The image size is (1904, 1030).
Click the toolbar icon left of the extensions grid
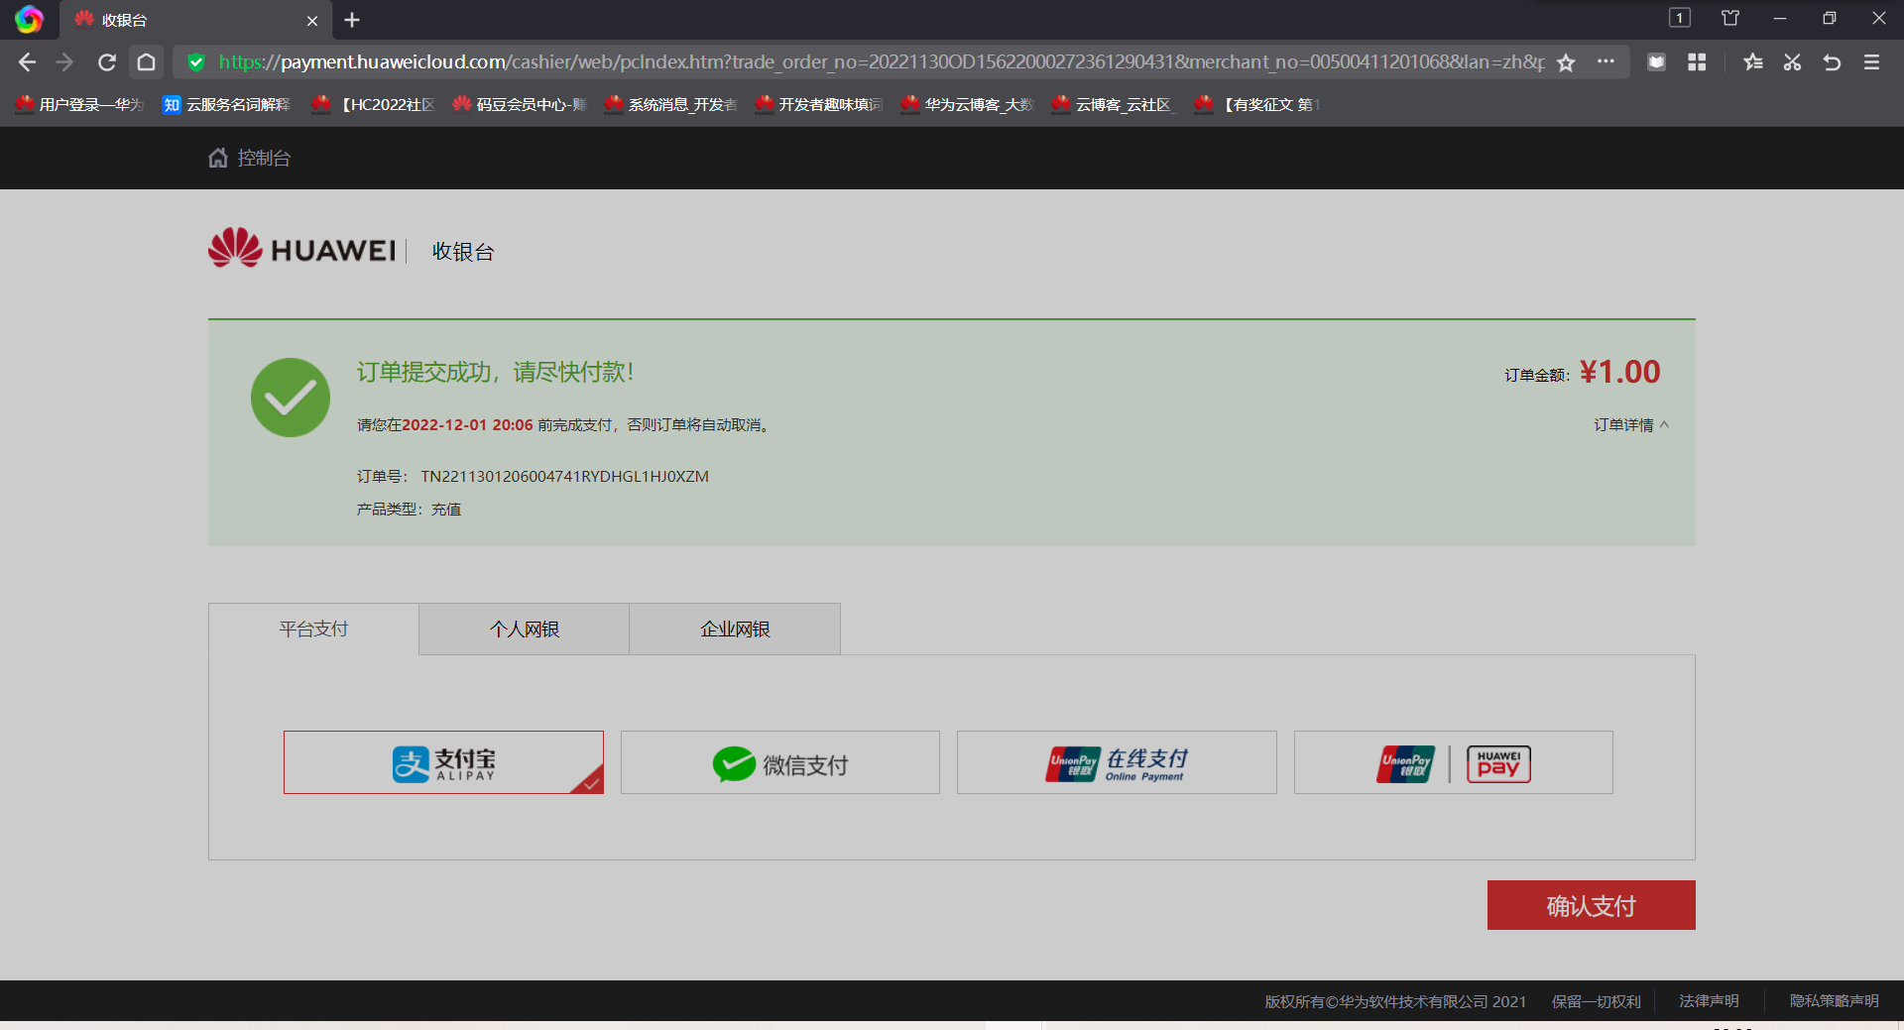pos(1656,62)
